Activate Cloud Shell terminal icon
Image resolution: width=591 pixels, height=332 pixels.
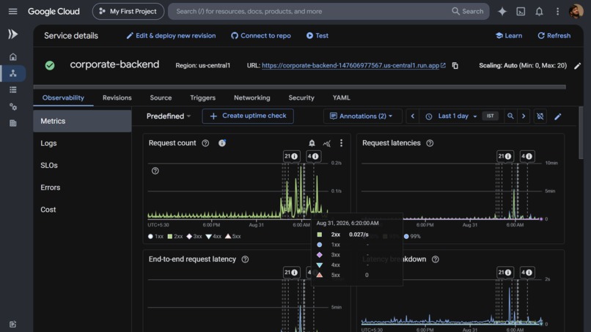coord(521,11)
